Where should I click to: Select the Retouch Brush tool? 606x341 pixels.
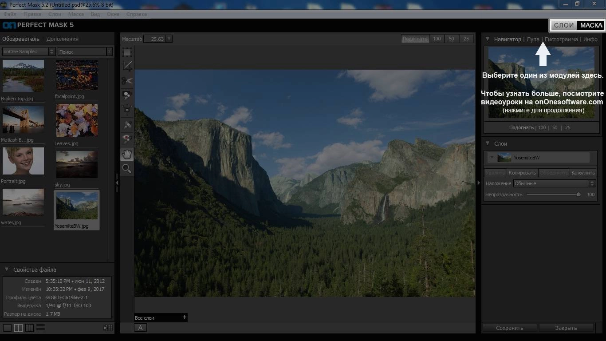tap(127, 125)
